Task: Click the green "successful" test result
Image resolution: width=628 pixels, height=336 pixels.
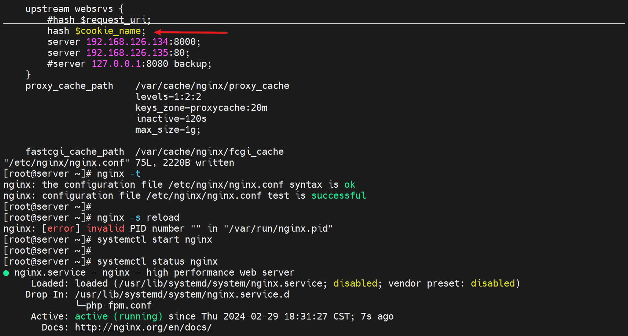Action: [338, 196]
